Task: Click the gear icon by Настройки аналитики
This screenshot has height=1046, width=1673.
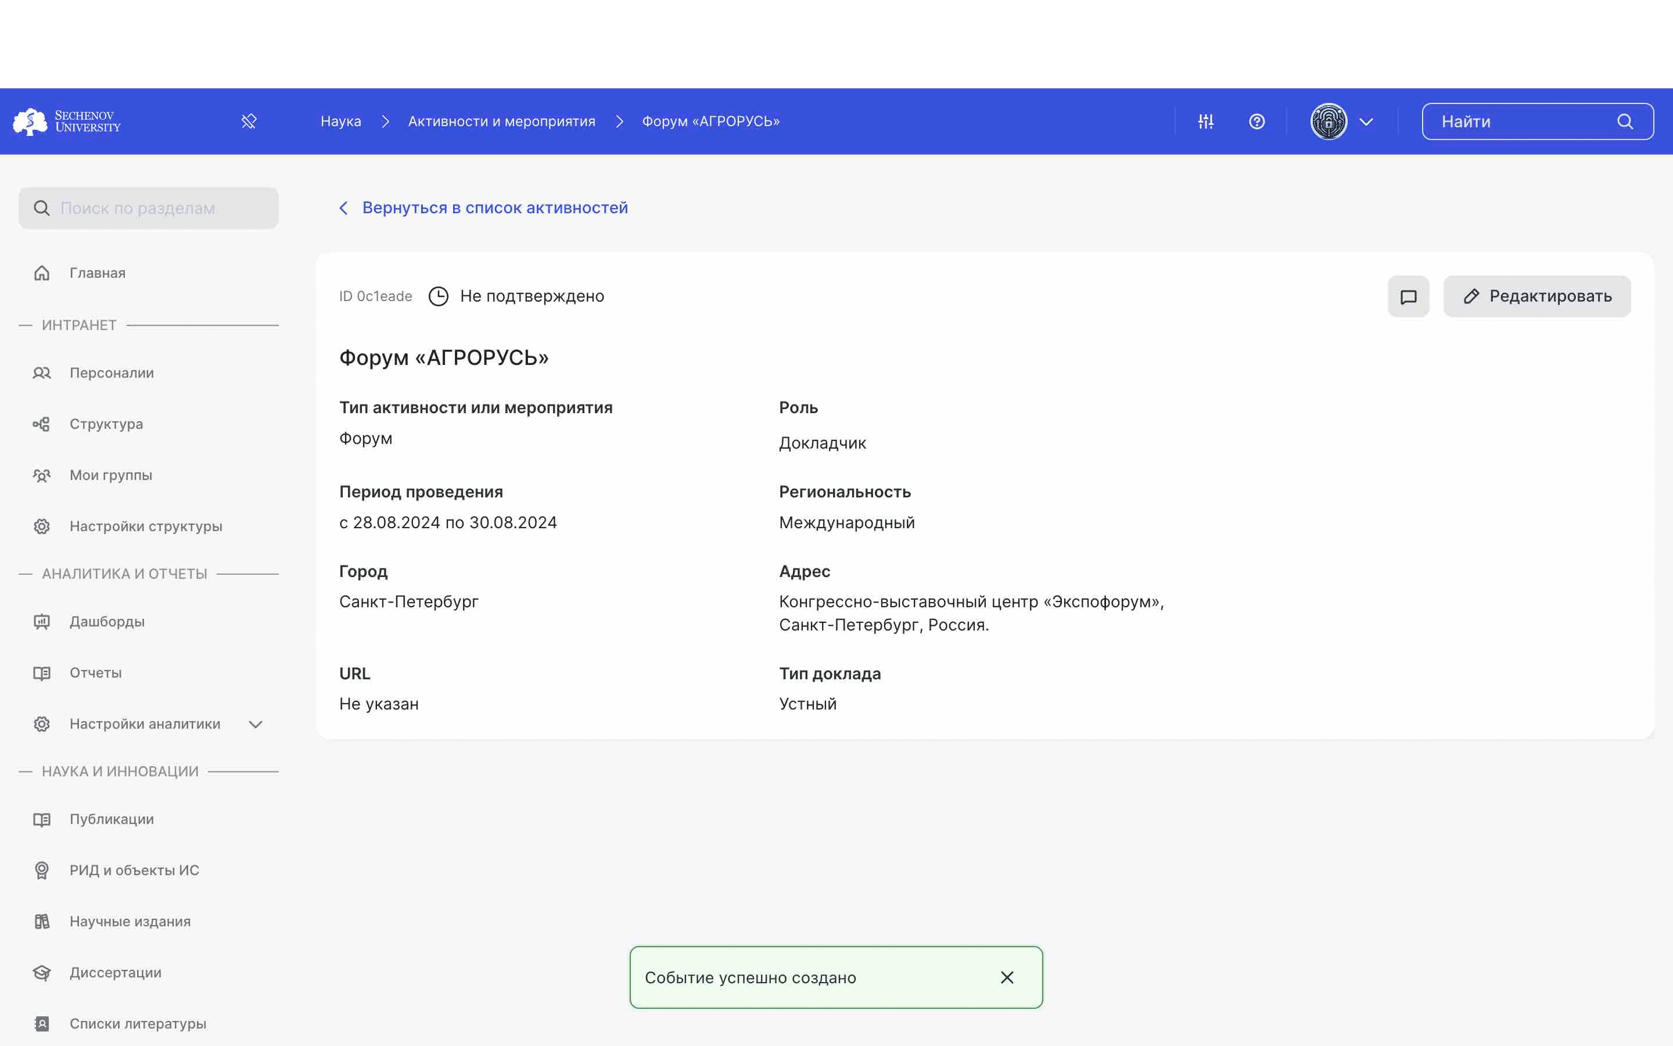Action: (x=41, y=724)
